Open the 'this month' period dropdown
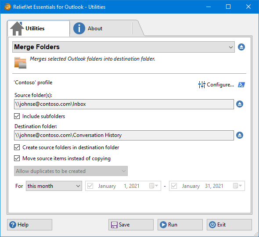The height and width of the screenshot is (237, 259). (x=54, y=186)
